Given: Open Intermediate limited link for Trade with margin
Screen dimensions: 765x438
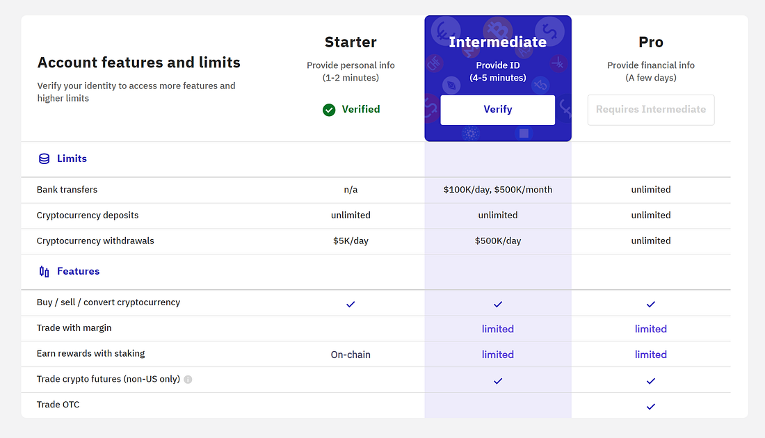Looking at the screenshot, I should pyautogui.click(x=498, y=329).
